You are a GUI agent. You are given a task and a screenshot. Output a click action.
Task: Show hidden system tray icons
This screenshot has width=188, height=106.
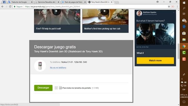[x=182, y=79]
